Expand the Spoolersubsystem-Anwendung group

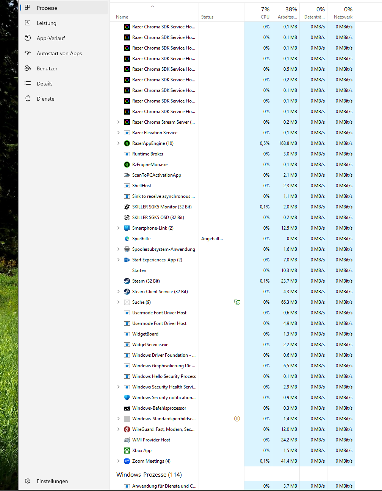[x=118, y=249]
